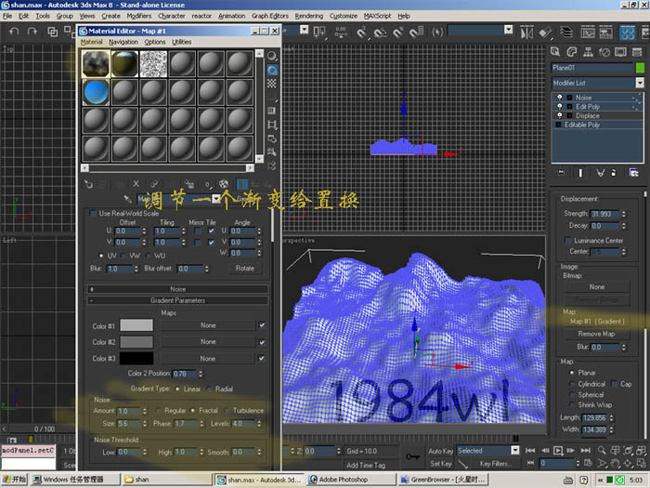Open Navigation menu in Material Editor
The height and width of the screenshot is (488, 650).
coord(123,42)
